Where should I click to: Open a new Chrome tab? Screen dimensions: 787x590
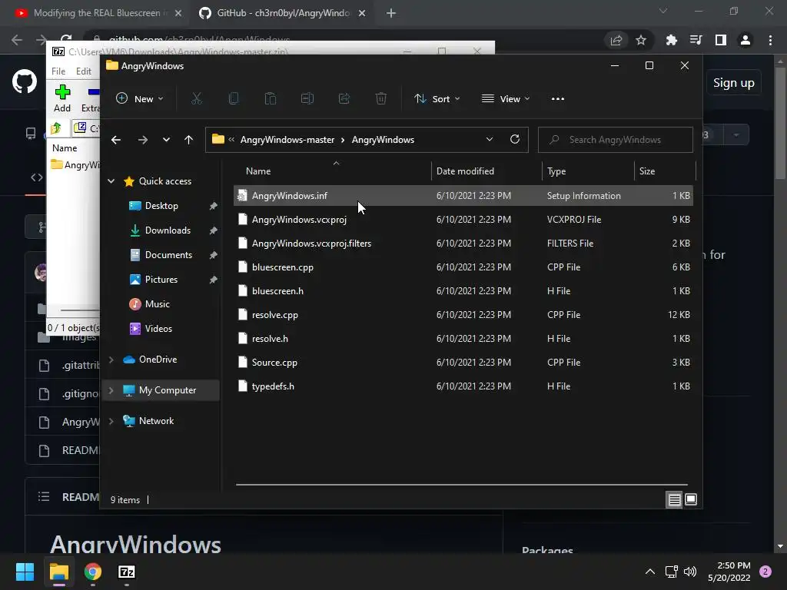click(391, 13)
